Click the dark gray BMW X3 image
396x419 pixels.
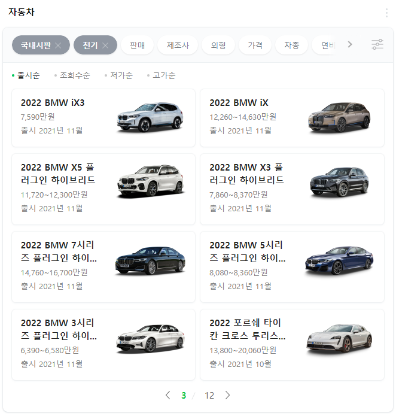click(339, 182)
